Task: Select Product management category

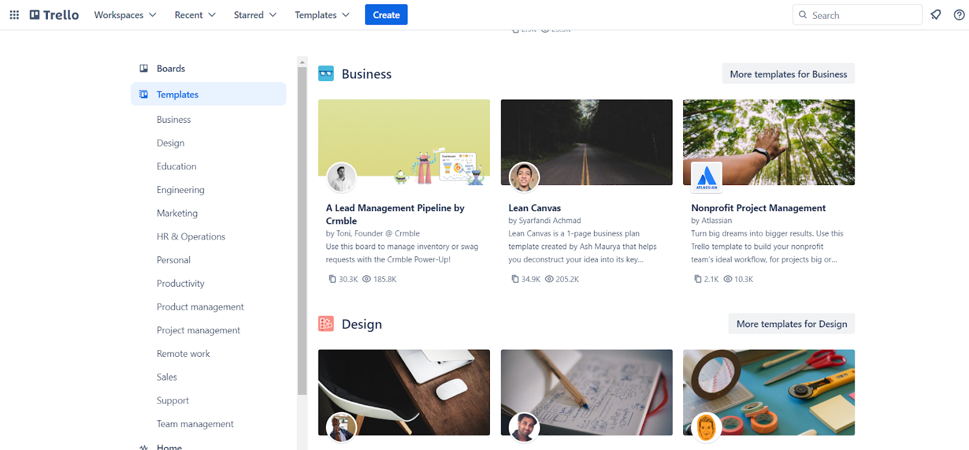Action: click(x=200, y=307)
